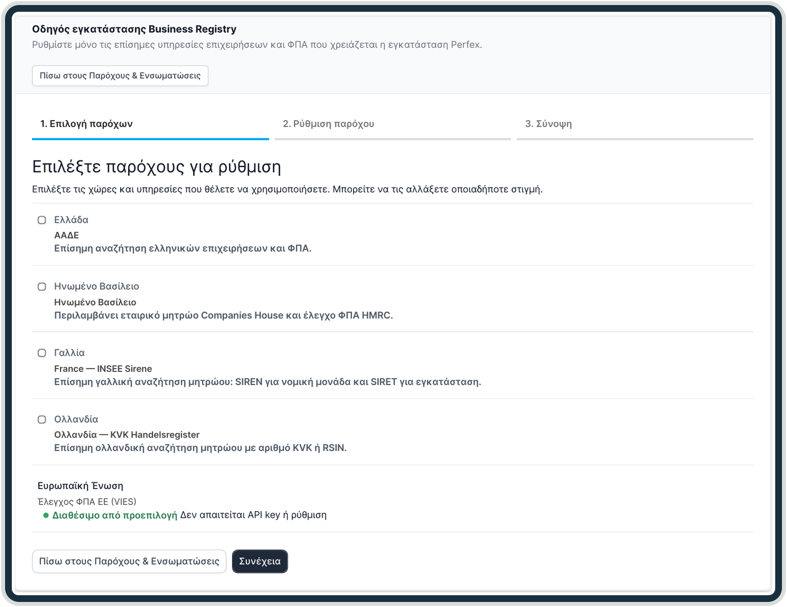Screen dimensions: 787x607
Task: Click the 'ΑΑΔΕ' provider name
Action: [66, 236]
